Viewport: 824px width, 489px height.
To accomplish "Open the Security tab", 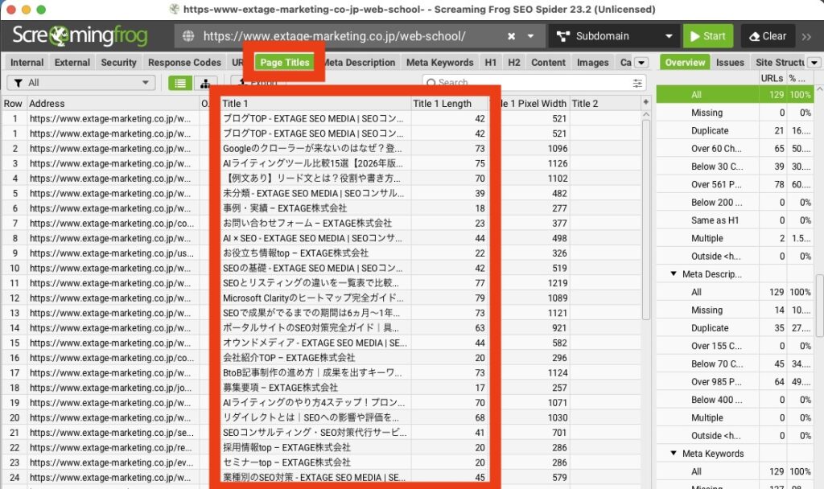I will click(119, 63).
